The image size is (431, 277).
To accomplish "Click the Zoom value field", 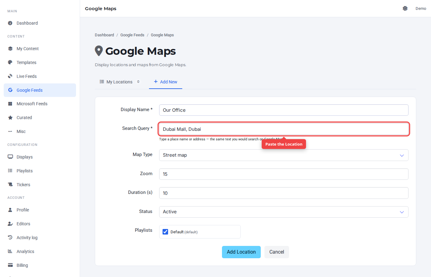I will pyautogui.click(x=284, y=174).
